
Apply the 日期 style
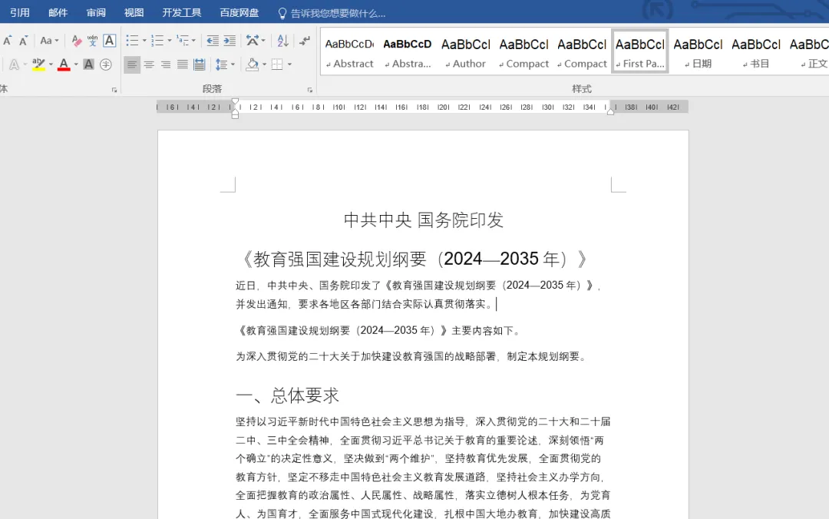coord(699,52)
